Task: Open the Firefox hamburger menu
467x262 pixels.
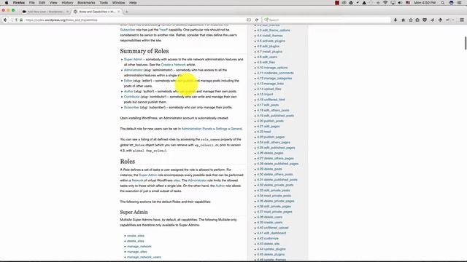Action: 462,20
